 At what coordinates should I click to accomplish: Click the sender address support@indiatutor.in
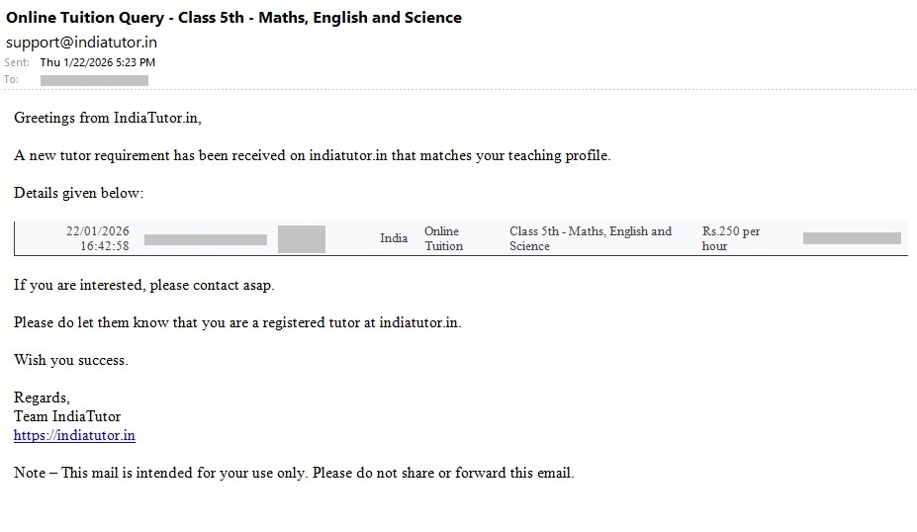coord(81,43)
